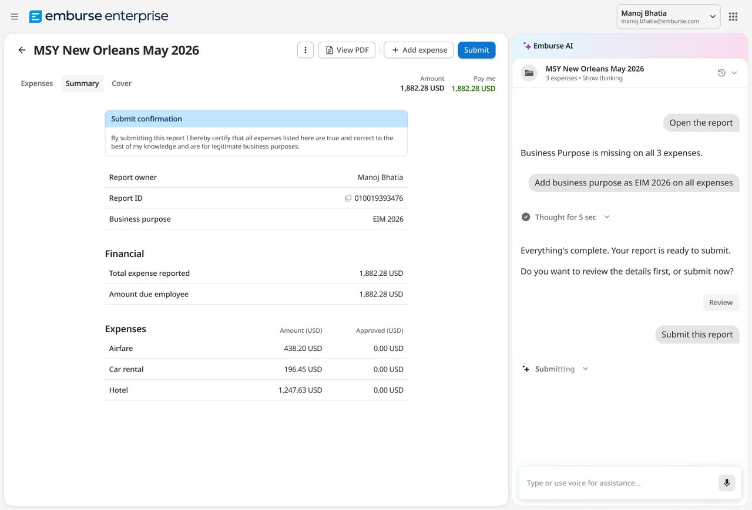
Task: Expand the chevron next to history icon
Action: tap(734, 73)
